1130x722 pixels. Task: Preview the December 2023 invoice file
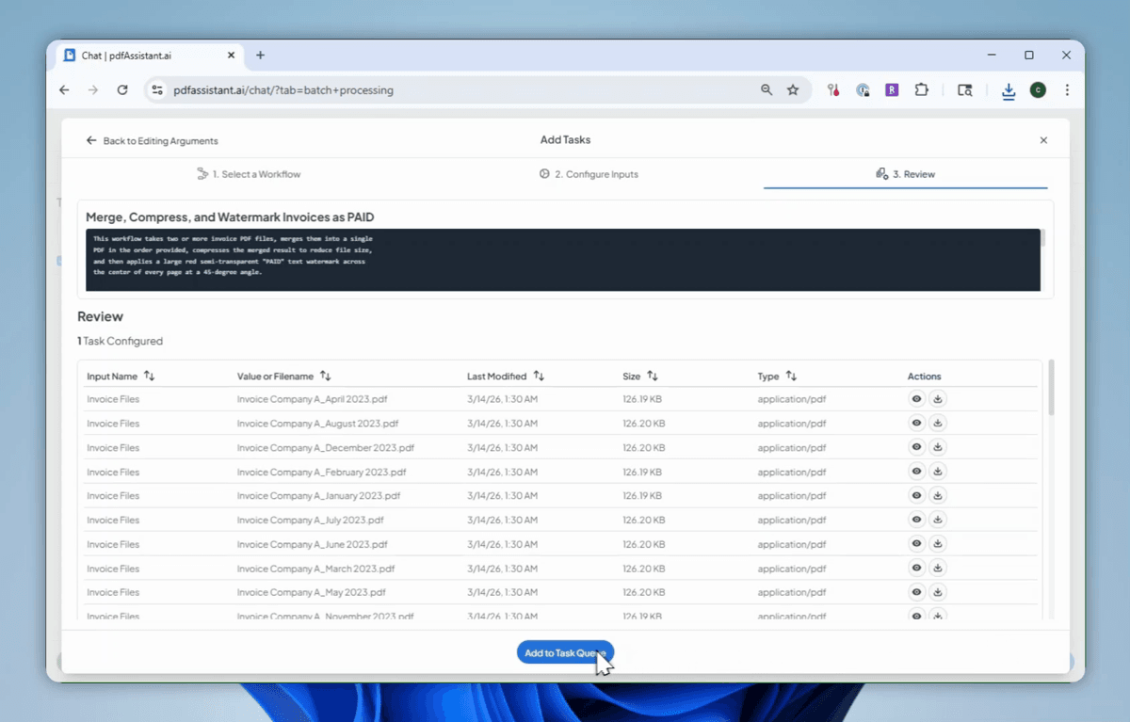(x=916, y=447)
